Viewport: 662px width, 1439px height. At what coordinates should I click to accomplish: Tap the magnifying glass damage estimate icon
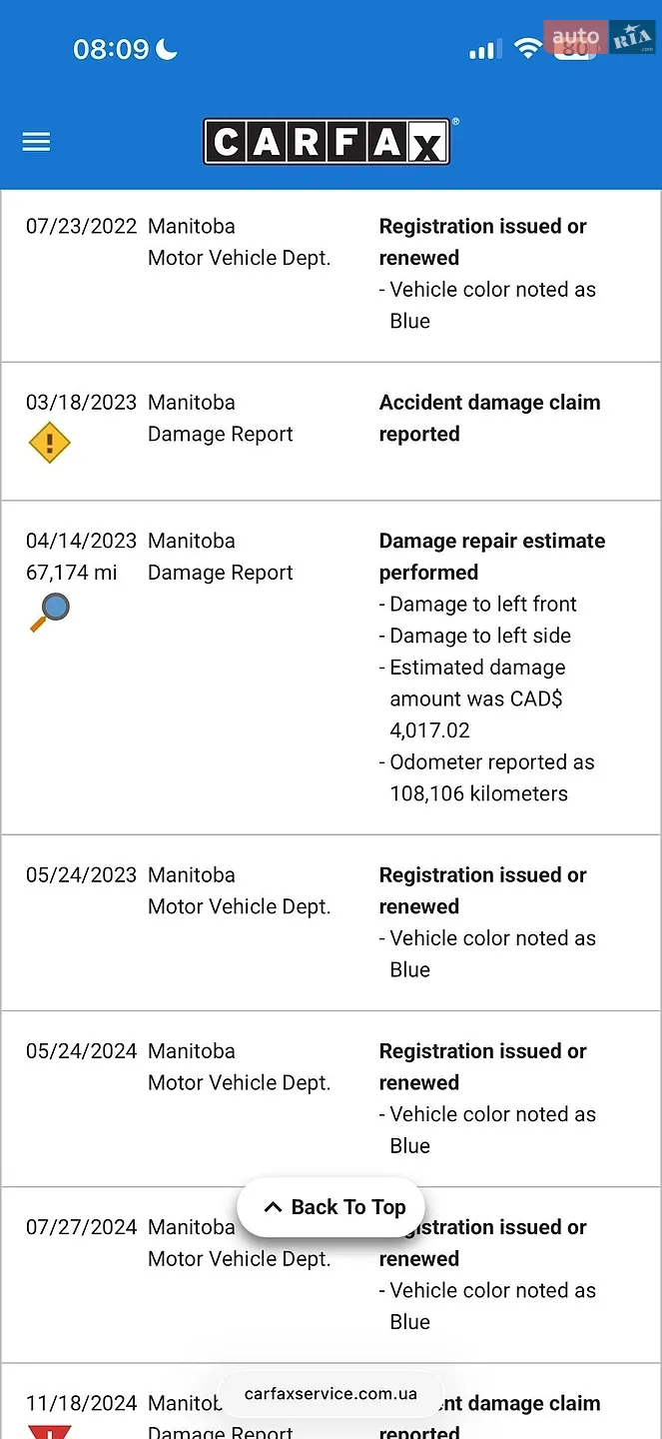[49, 612]
